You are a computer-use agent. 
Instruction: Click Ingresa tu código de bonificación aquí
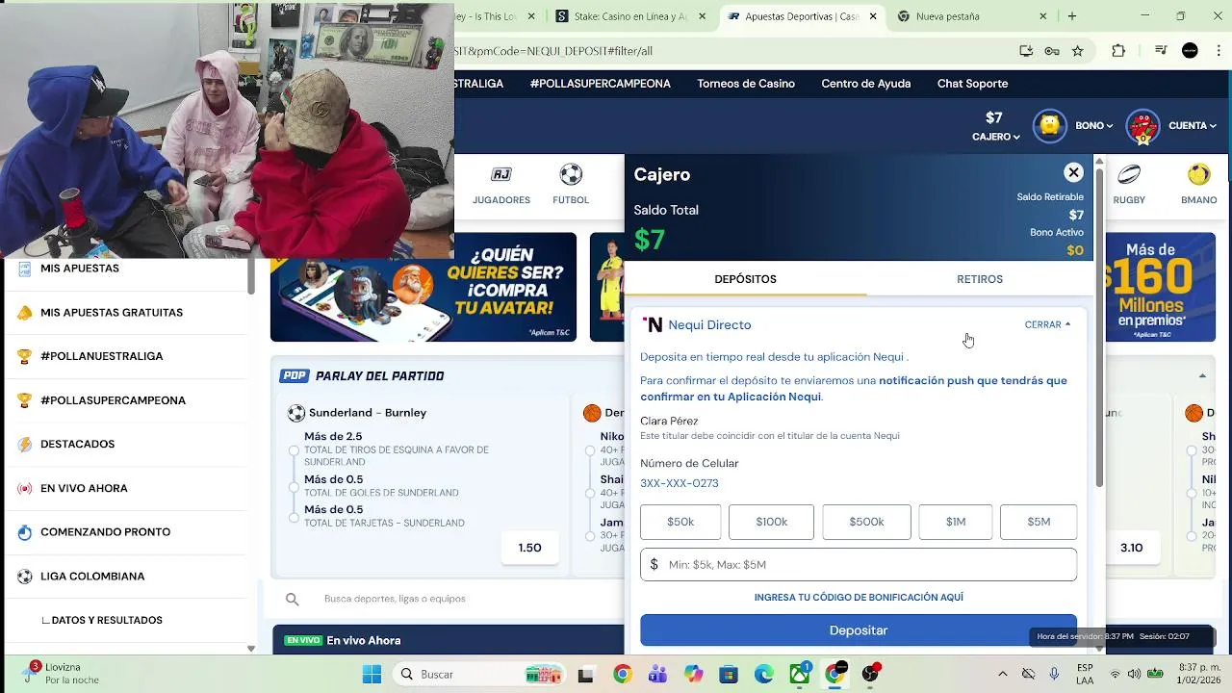click(859, 598)
